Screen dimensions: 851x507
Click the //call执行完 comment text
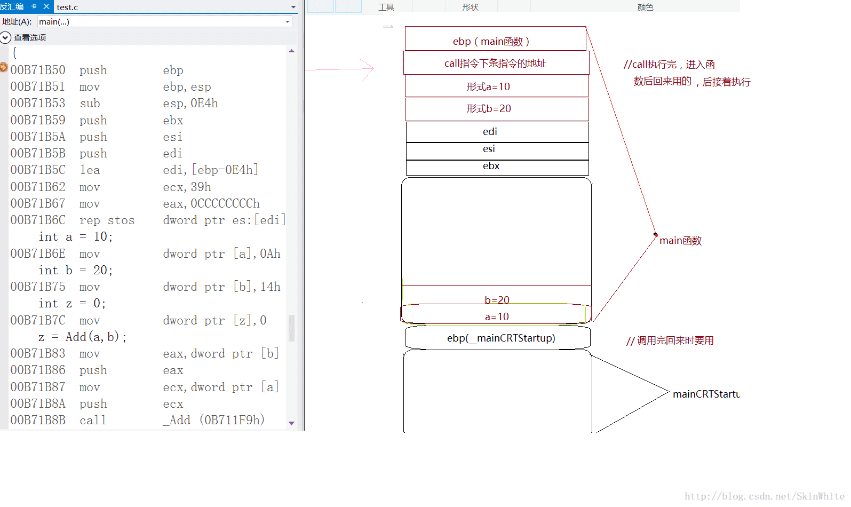click(687, 73)
